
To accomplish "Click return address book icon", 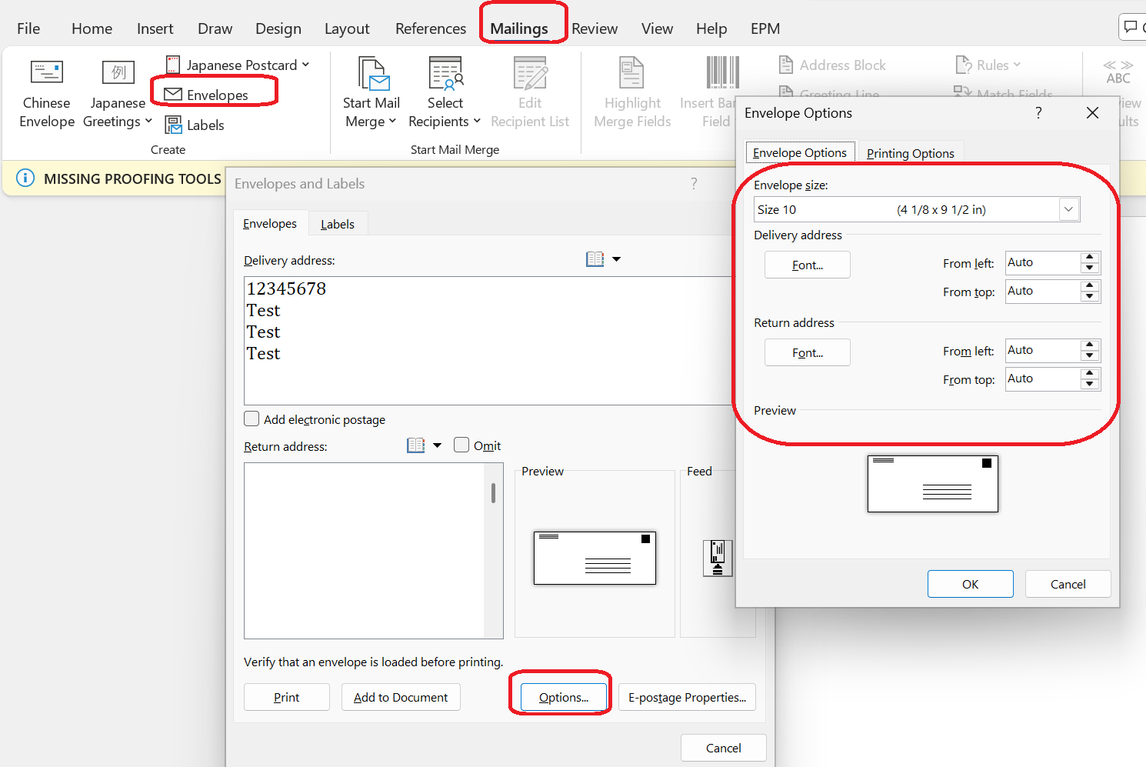I will (x=416, y=445).
